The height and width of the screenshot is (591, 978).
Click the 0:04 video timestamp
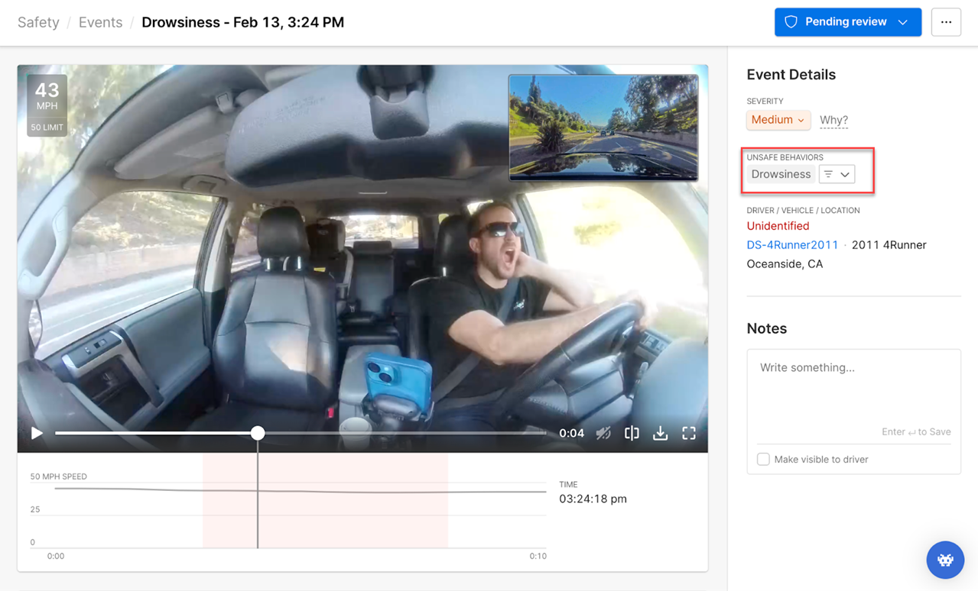(571, 434)
